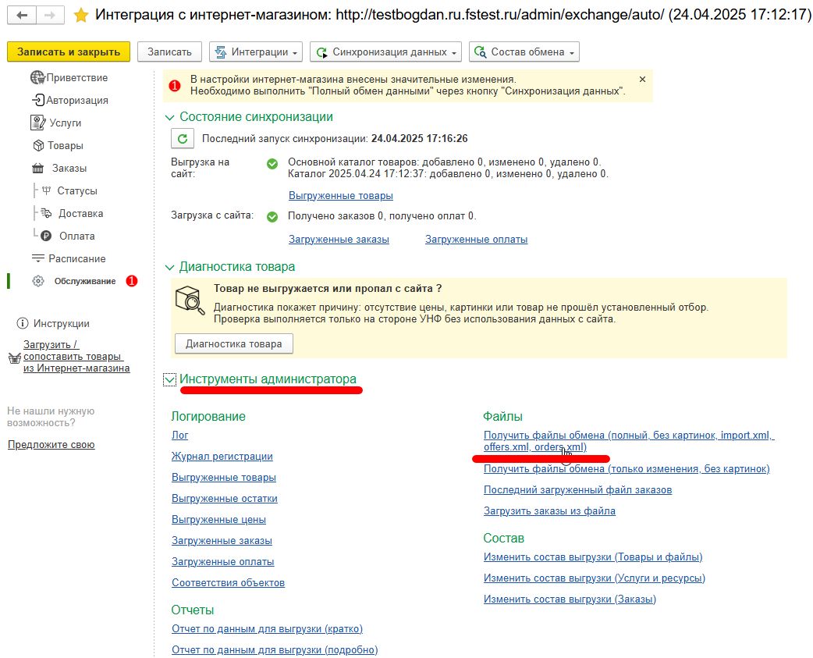Open the Интеграции dropdown menu
Viewport: 813px width, 658px height.
point(255,52)
